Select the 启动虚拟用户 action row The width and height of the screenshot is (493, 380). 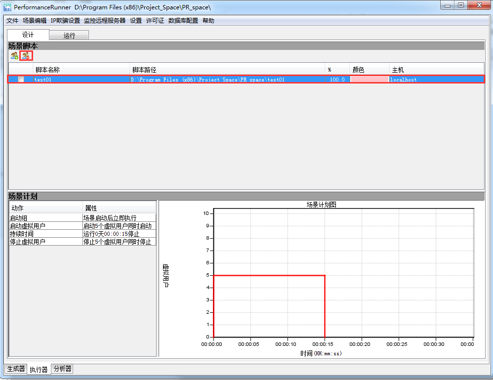coord(45,226)
